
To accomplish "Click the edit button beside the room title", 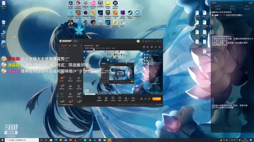I will [97, 45].
